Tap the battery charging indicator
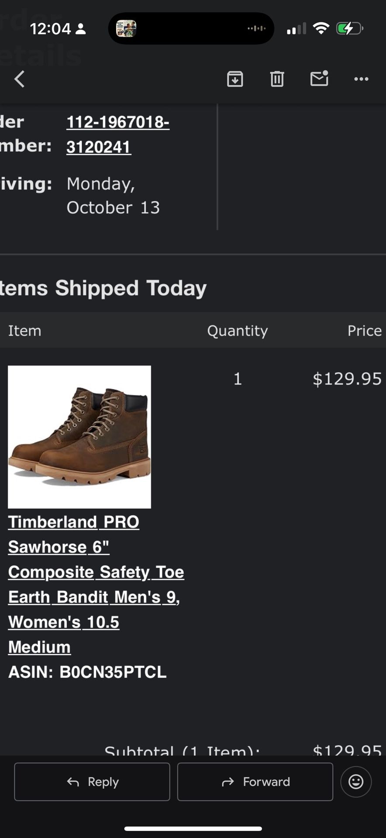Viewport: 386px width, 838px height. point(349,29)
